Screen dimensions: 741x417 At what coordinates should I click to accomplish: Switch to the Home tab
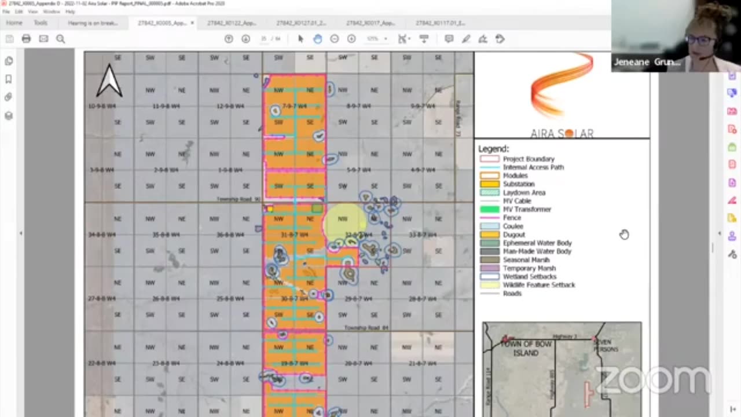click(x=14, y=23)
